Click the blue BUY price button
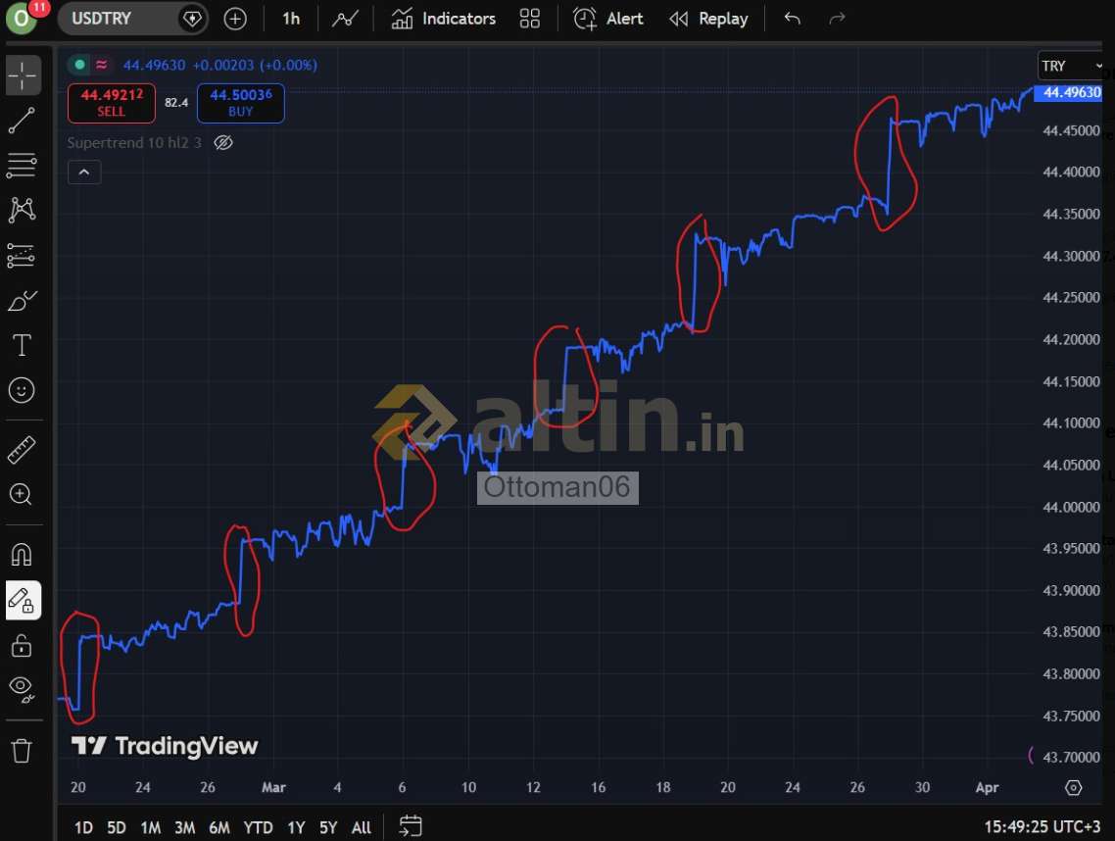This screenshot has width=1115, height=841. coord(240,103)
